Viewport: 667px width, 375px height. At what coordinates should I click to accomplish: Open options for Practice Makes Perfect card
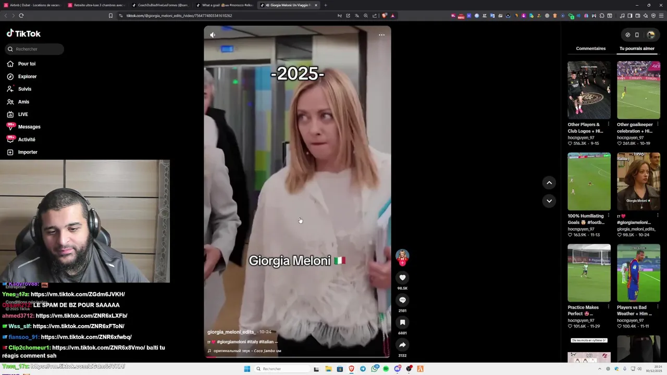(609, 307)
